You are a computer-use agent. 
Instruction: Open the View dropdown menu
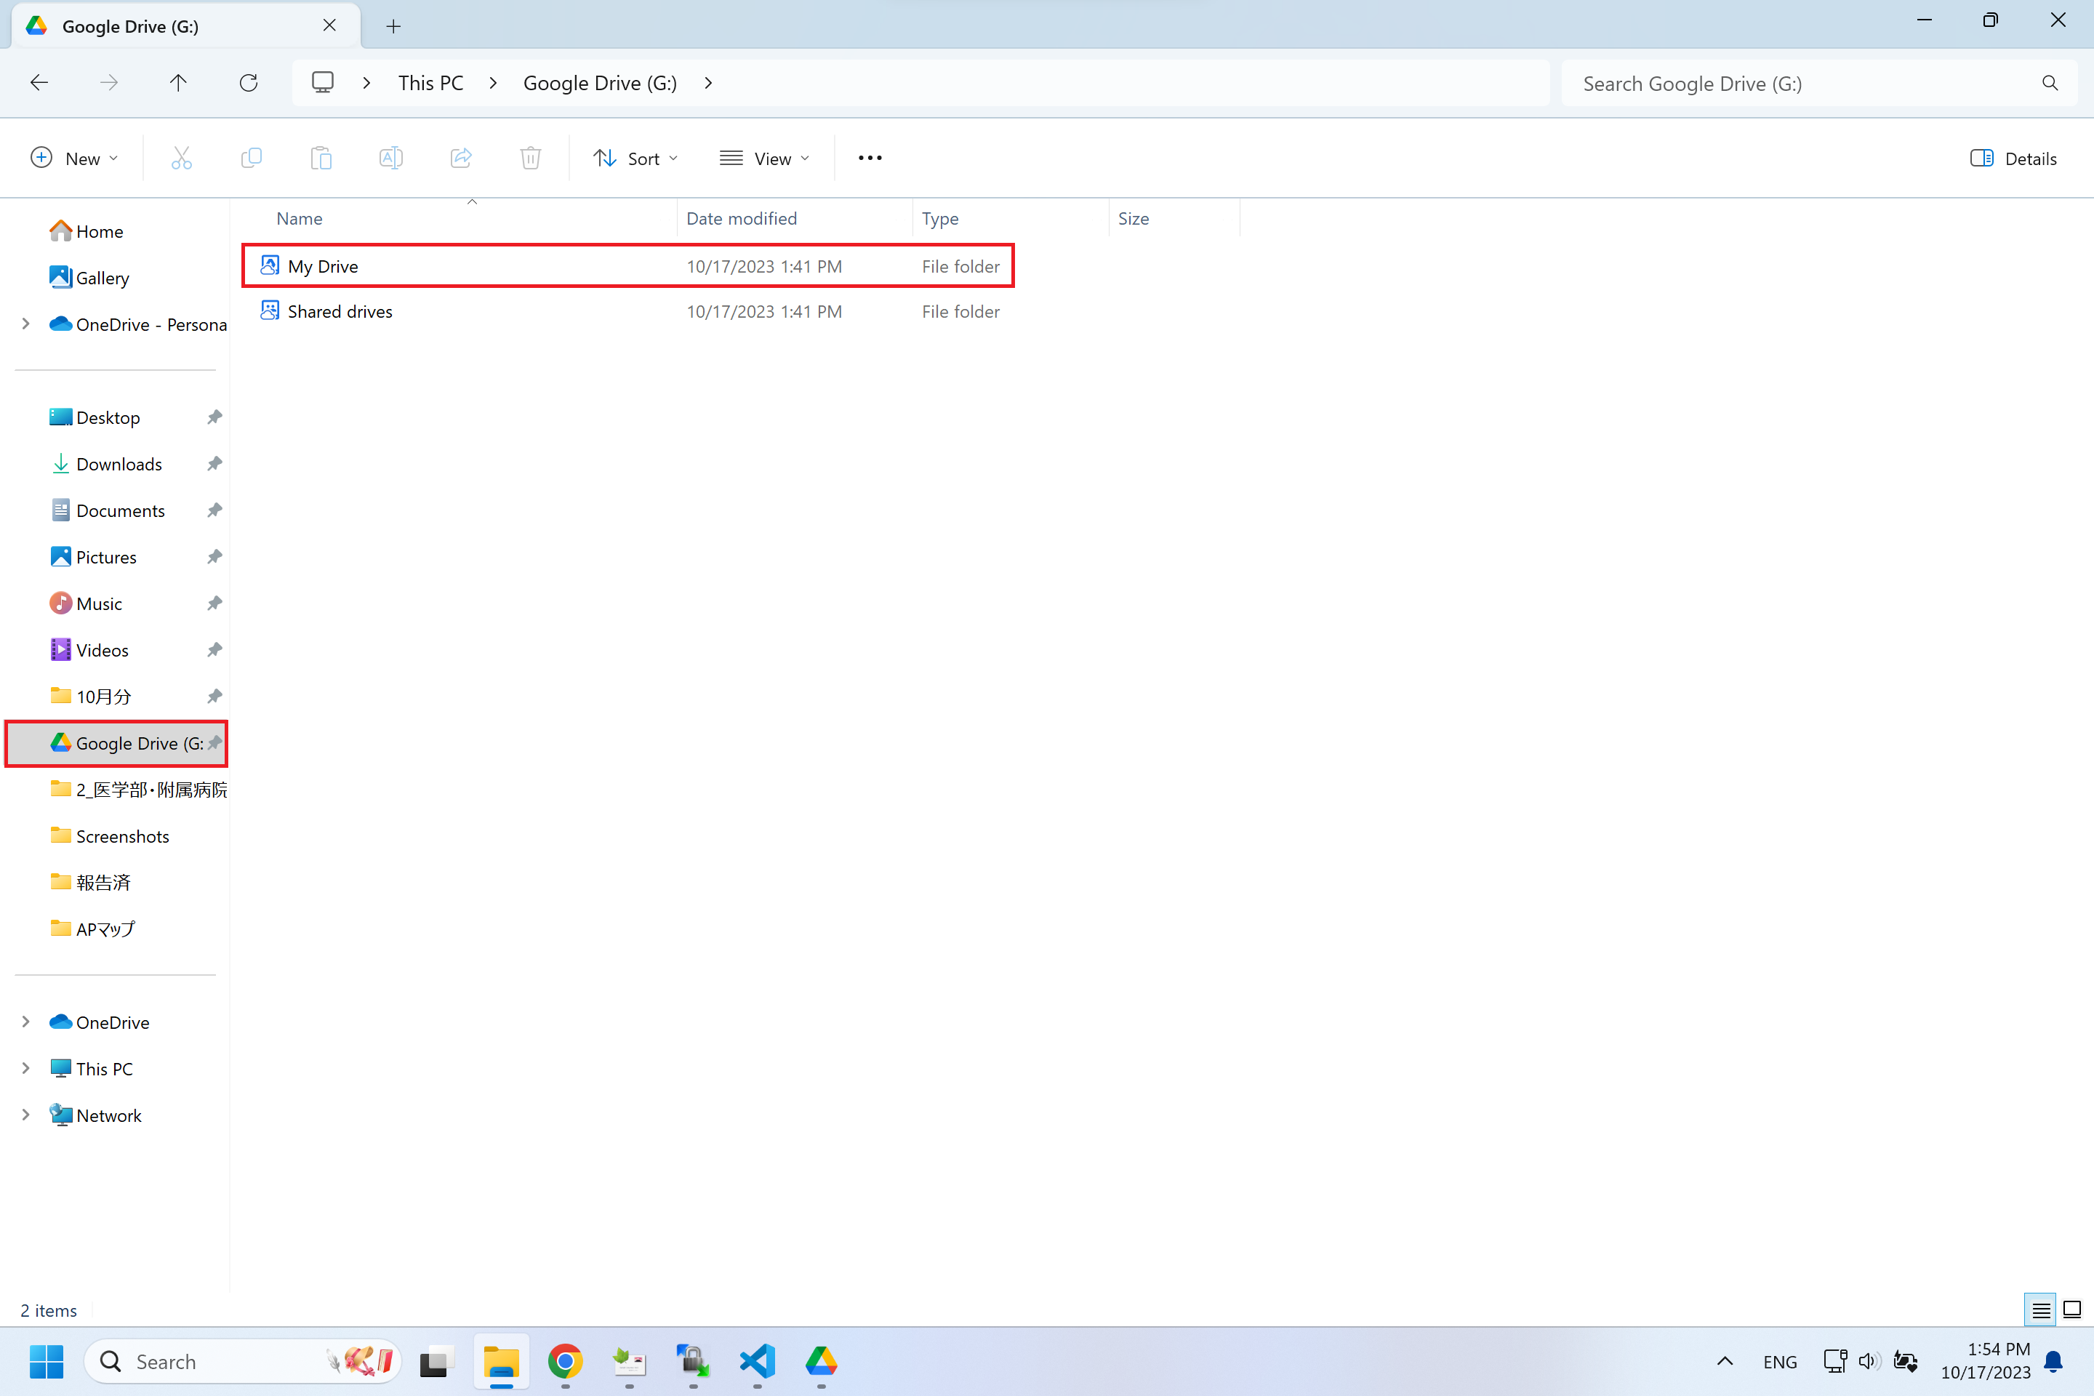point(765,159)
